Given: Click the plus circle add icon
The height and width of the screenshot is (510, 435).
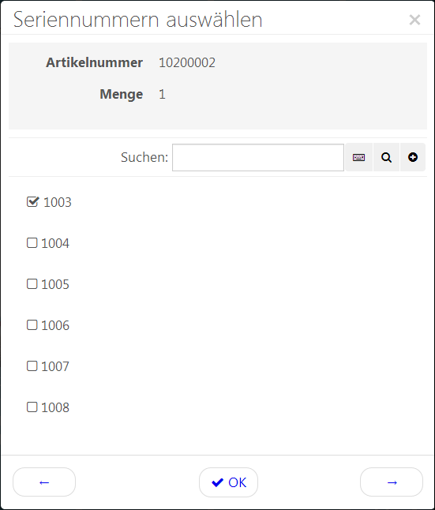Looking at the screenshot, I should [x=413, y=157].
